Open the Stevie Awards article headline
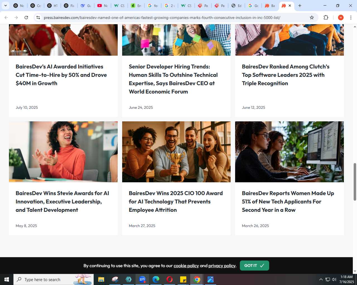The height and width of the screenshot is (285, 357). [62, 202]
